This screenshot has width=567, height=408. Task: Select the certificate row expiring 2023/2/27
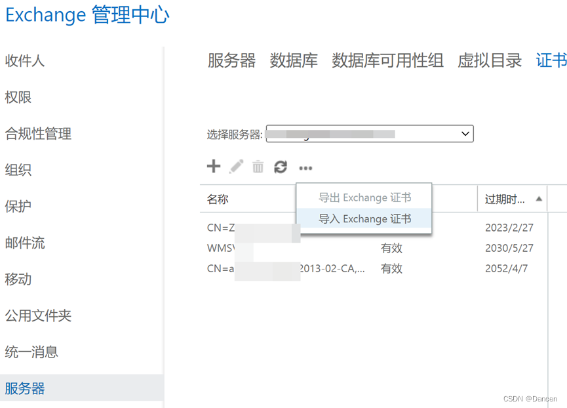[374, 228]
